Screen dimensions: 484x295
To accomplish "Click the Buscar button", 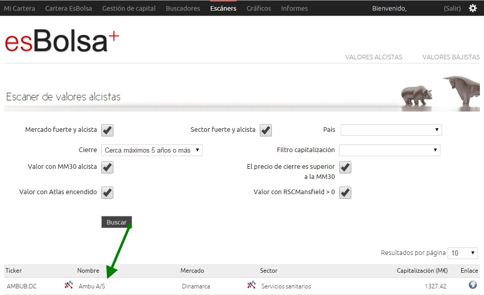I will pos(116,222).
